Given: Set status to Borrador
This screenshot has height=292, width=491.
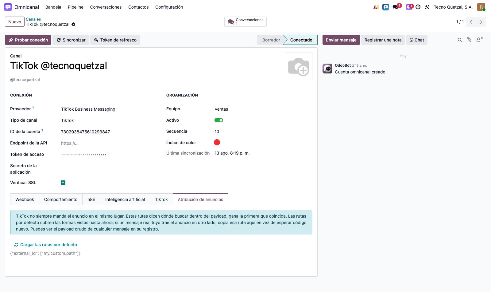Looking at the screenshot, I should pyautogui.click(x=271, y=40).
